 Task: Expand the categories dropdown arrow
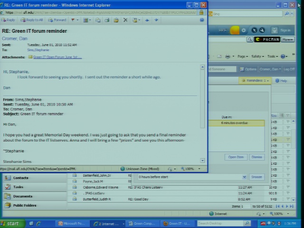(90, 20)
